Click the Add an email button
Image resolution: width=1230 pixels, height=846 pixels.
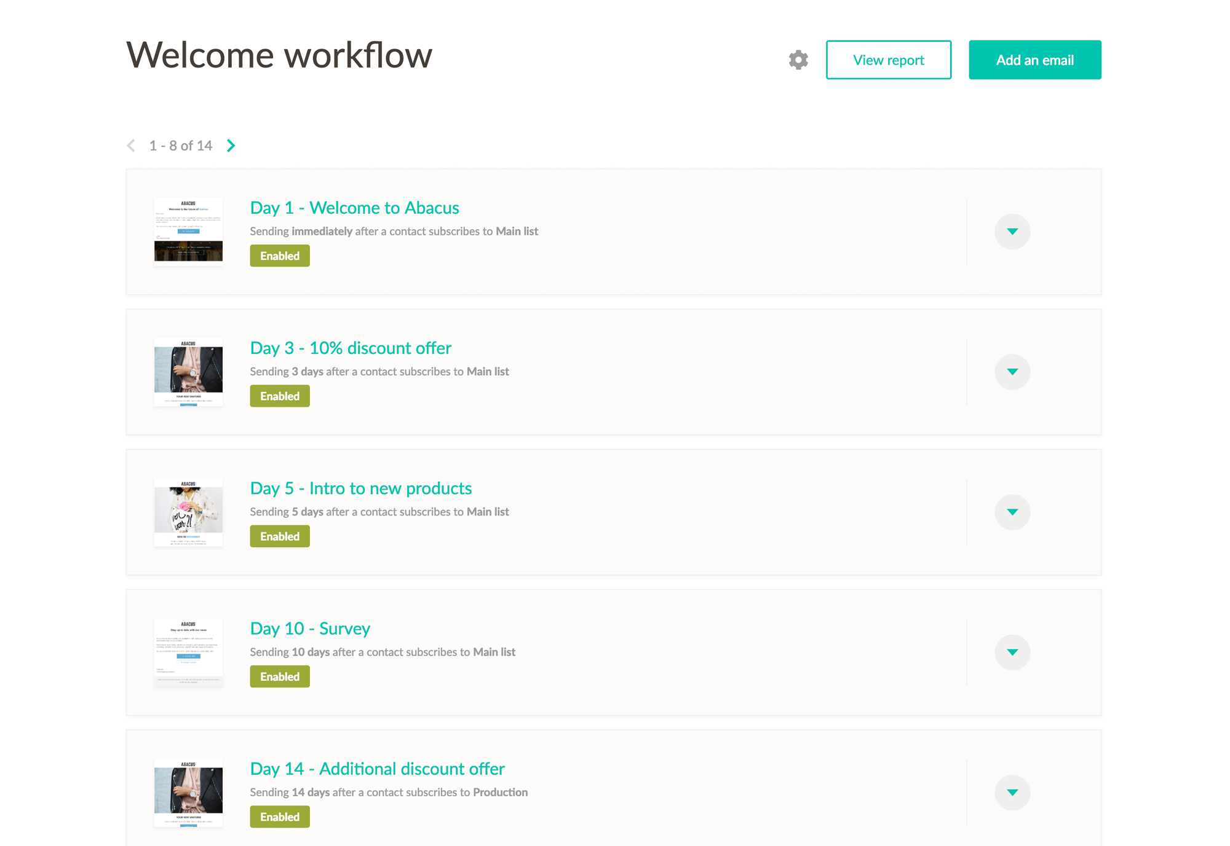point(1035,60)
